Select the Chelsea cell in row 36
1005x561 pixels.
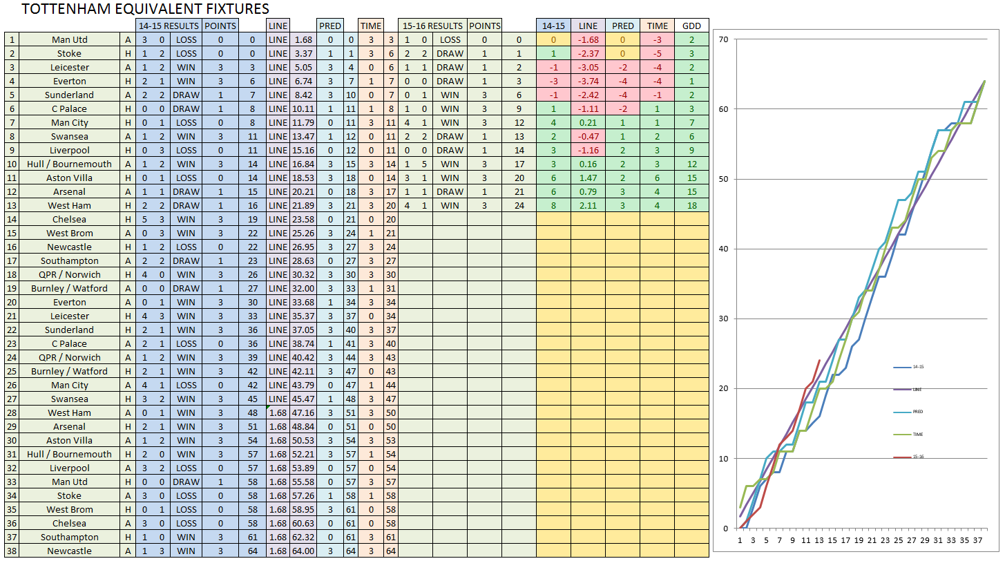[x=70, y=523]
